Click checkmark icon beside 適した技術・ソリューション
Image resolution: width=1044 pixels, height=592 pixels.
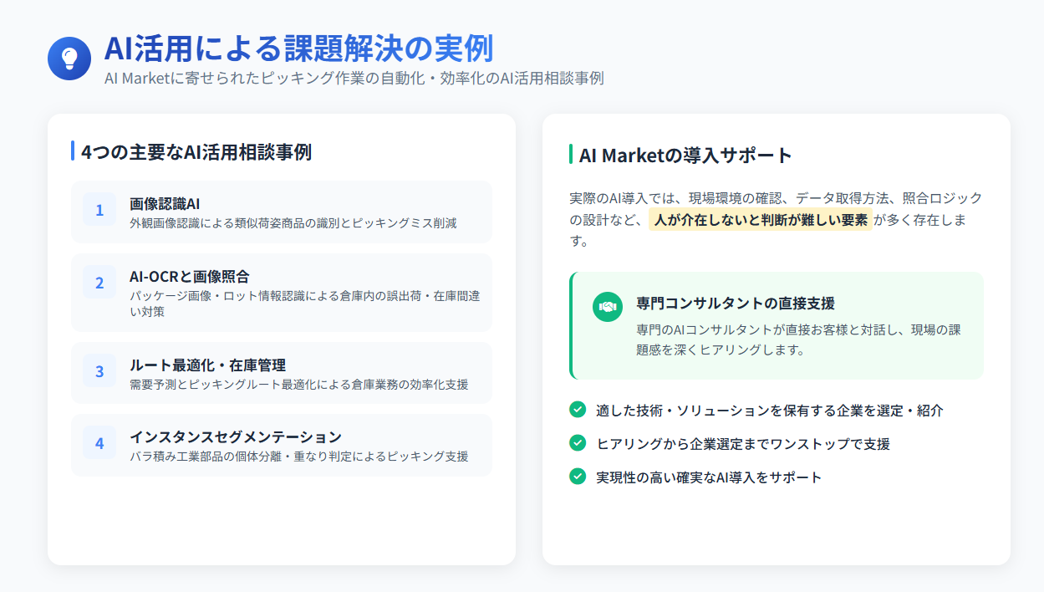point(578,409)
